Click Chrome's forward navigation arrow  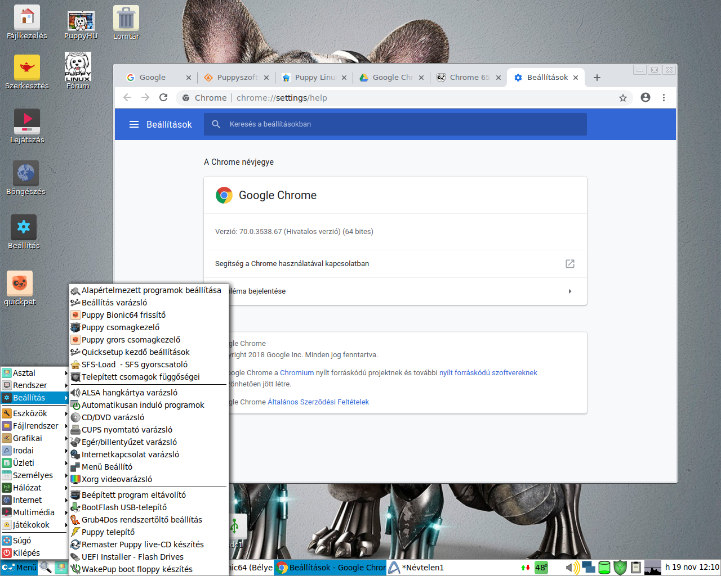pyautogui.click(x=145, y=97)
